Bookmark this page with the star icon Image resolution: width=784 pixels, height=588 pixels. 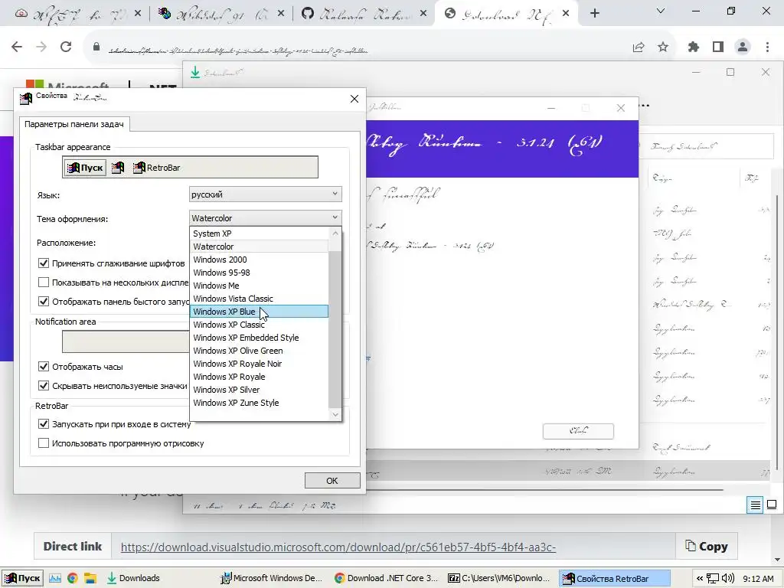click(663, 47)
